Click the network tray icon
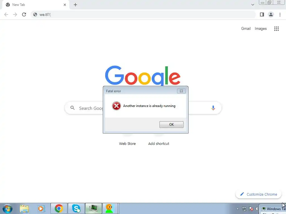Image resolution: width=286 pixels, height=214 pixels. click(x=244, y=209)
